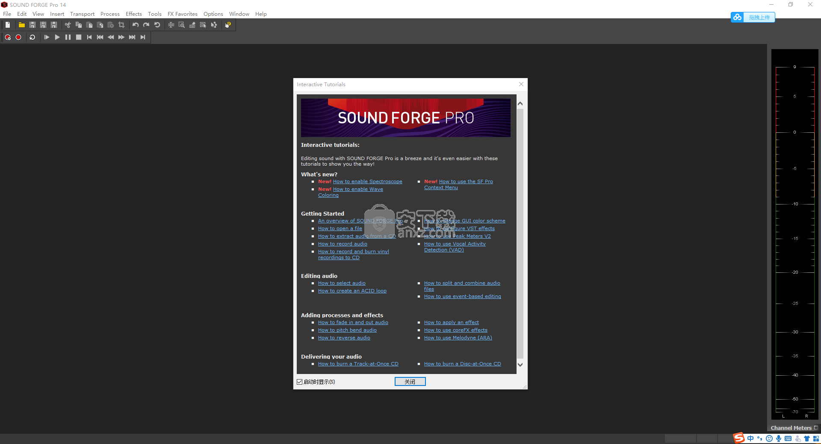Toggle Loop Playback in transport bar
This screenshot has width=821, height=444.
tap(32, 37)
